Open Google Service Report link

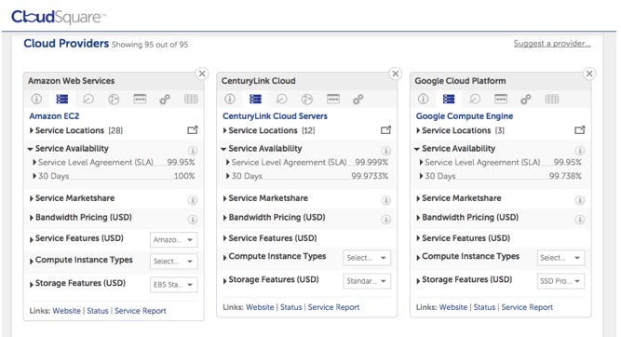point(527,307)
